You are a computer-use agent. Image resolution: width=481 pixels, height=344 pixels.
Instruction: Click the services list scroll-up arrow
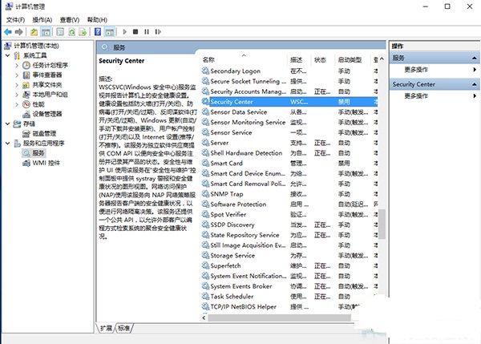pyautogui.click(x=382, y=59)
